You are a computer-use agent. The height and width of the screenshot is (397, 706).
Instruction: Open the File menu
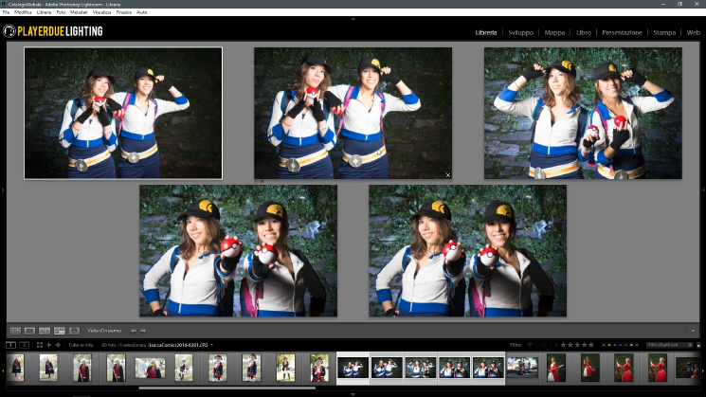coord(6,12)
